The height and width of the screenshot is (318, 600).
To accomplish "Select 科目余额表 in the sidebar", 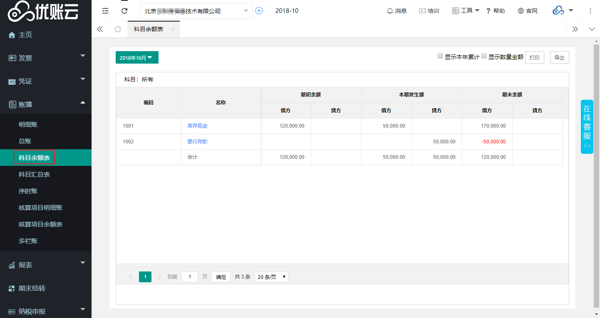I will [46, 158].
